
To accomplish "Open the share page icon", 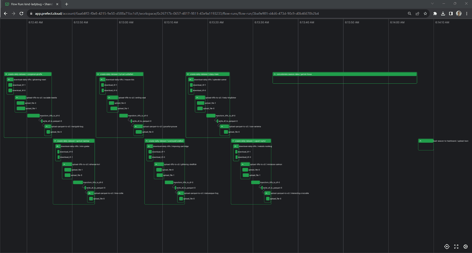I will (x=417, y=14).
